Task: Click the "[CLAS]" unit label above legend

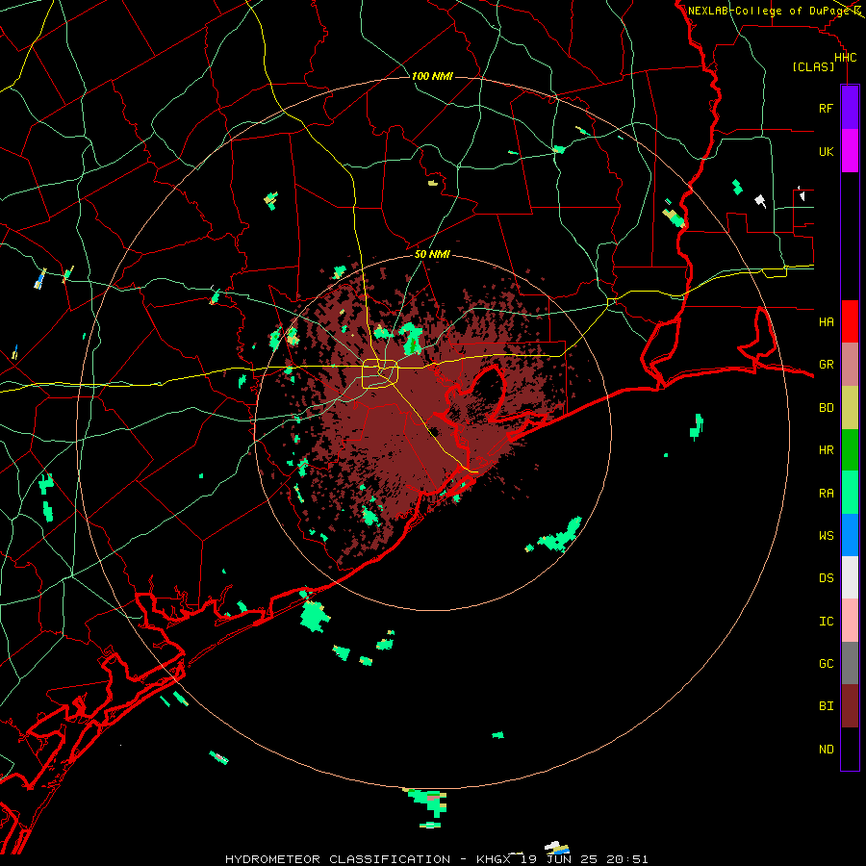Action: [x=813, y=66]
